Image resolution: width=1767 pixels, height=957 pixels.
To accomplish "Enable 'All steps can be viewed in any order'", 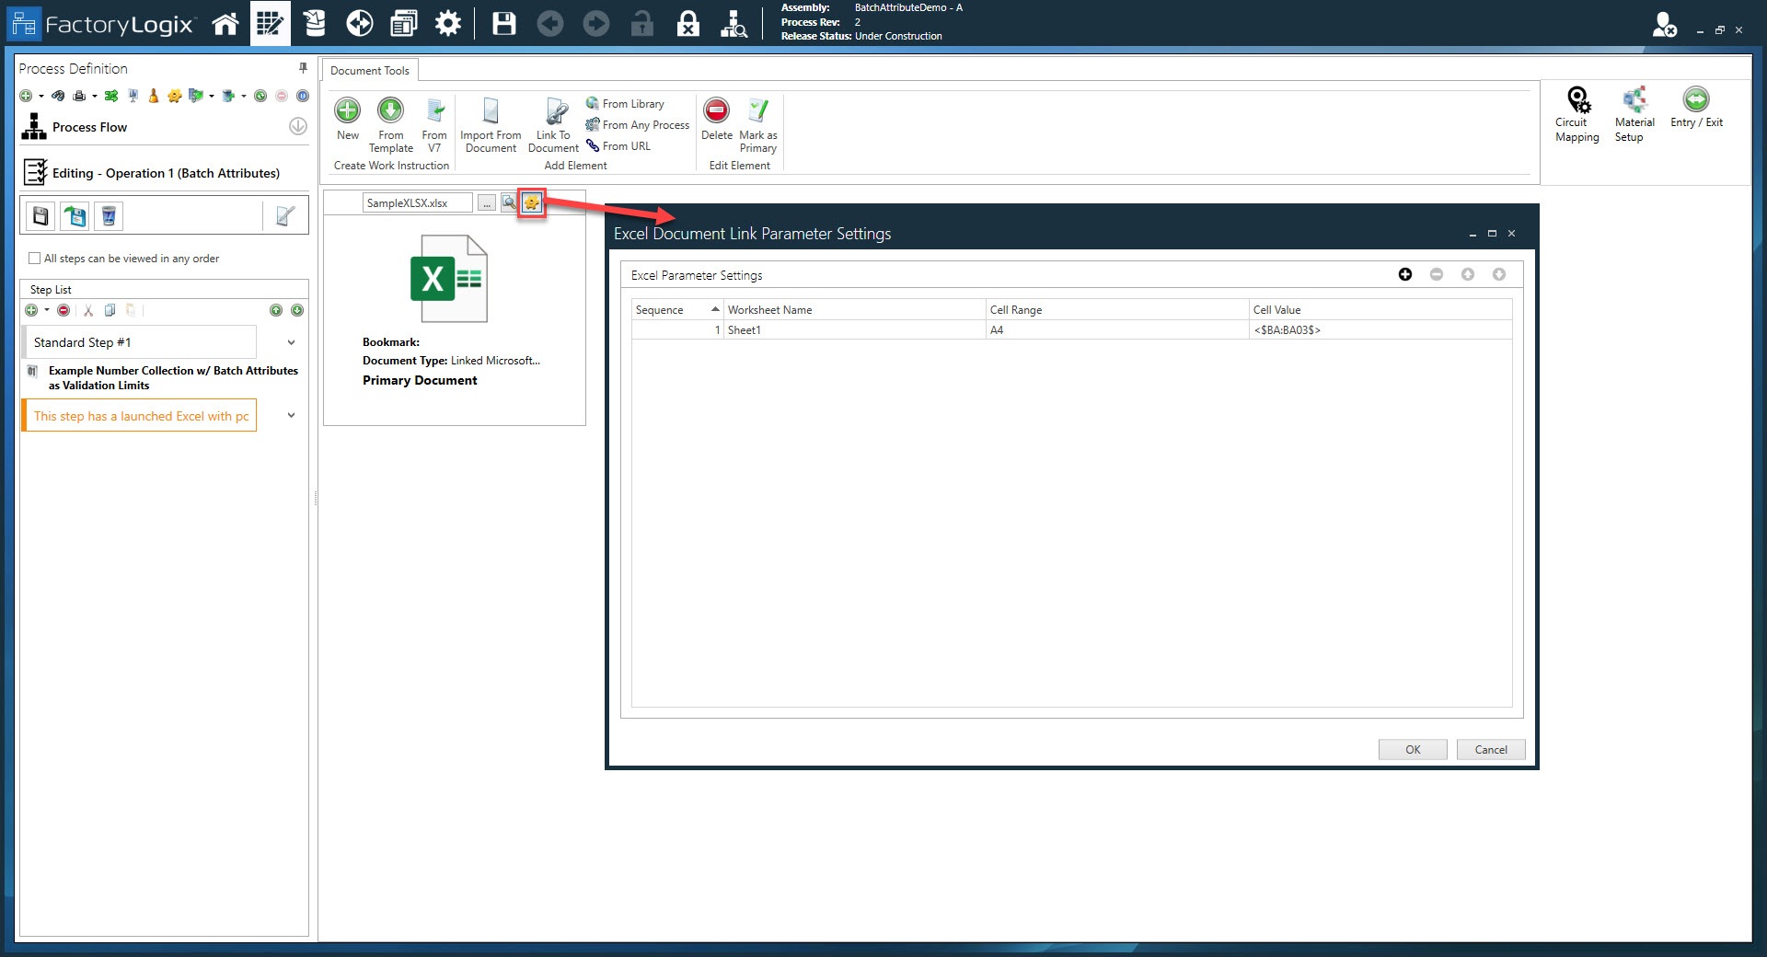I will [33, 259].
